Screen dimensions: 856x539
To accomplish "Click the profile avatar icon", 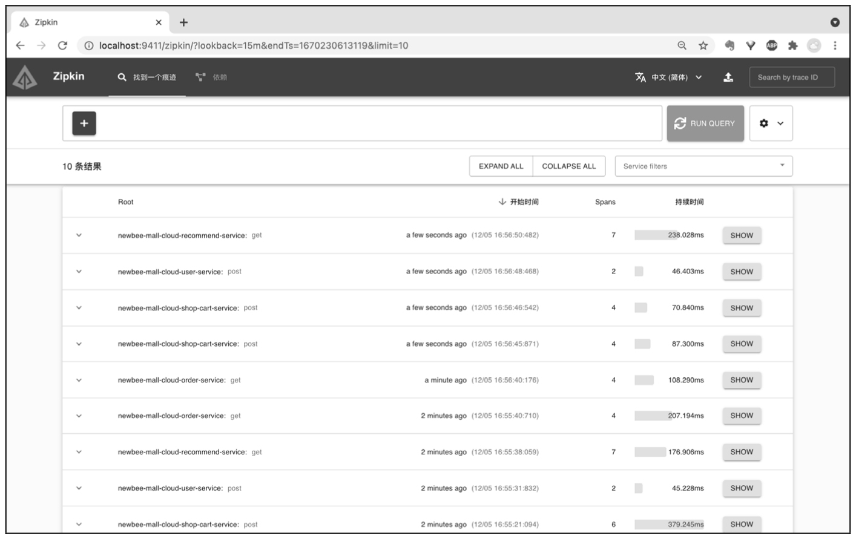I will [814, 45].
